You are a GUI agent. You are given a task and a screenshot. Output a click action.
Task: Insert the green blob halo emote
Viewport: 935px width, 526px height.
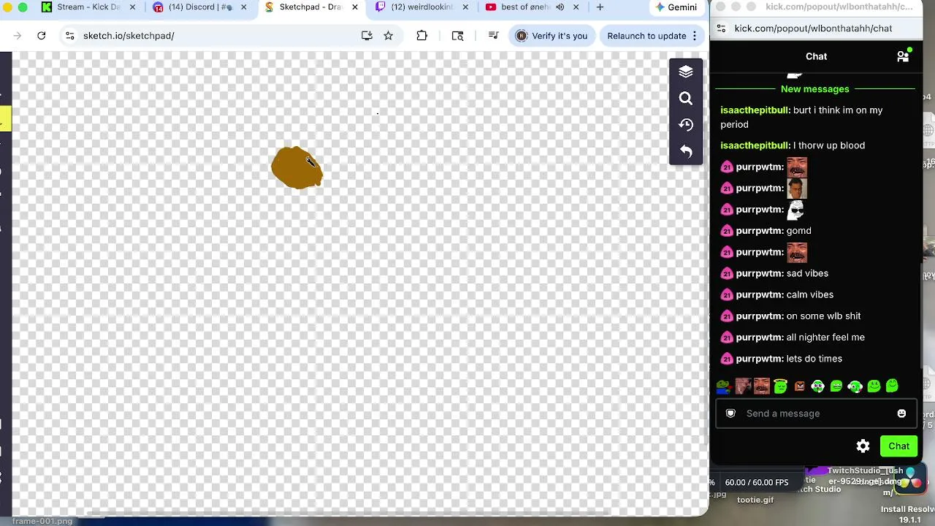pos(780,386)
